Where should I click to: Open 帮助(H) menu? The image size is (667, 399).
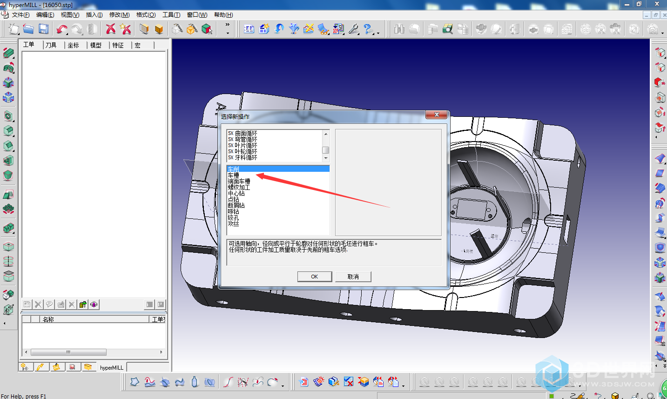[223, 15]
